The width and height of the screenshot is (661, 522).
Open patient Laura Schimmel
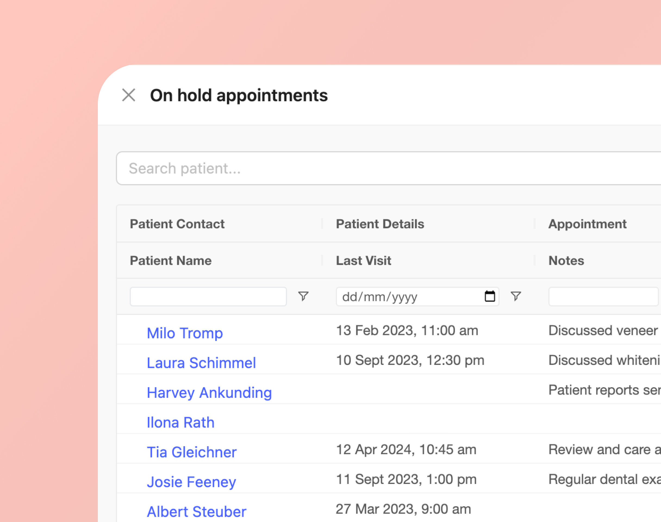(x=201, y=363)
